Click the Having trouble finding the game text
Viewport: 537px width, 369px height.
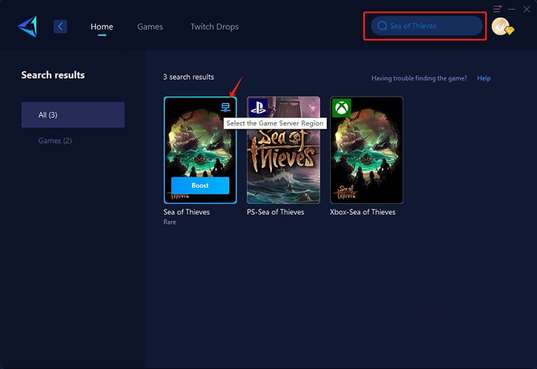[x=419, y=78]
